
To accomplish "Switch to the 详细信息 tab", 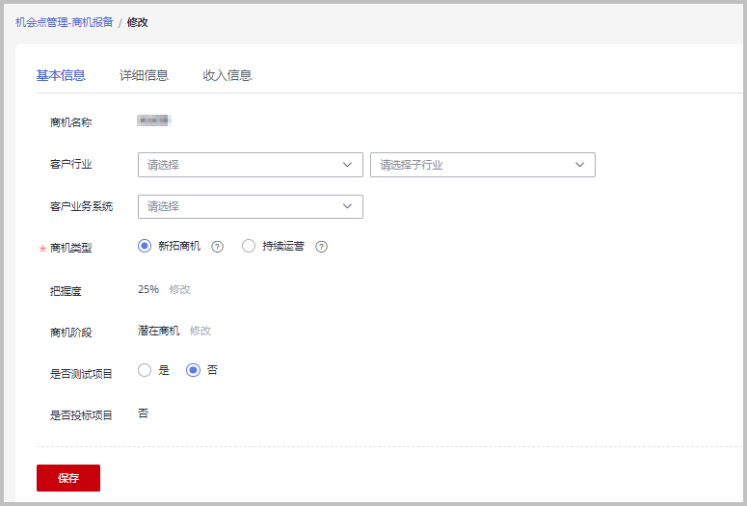I will (x=144, y=75).
